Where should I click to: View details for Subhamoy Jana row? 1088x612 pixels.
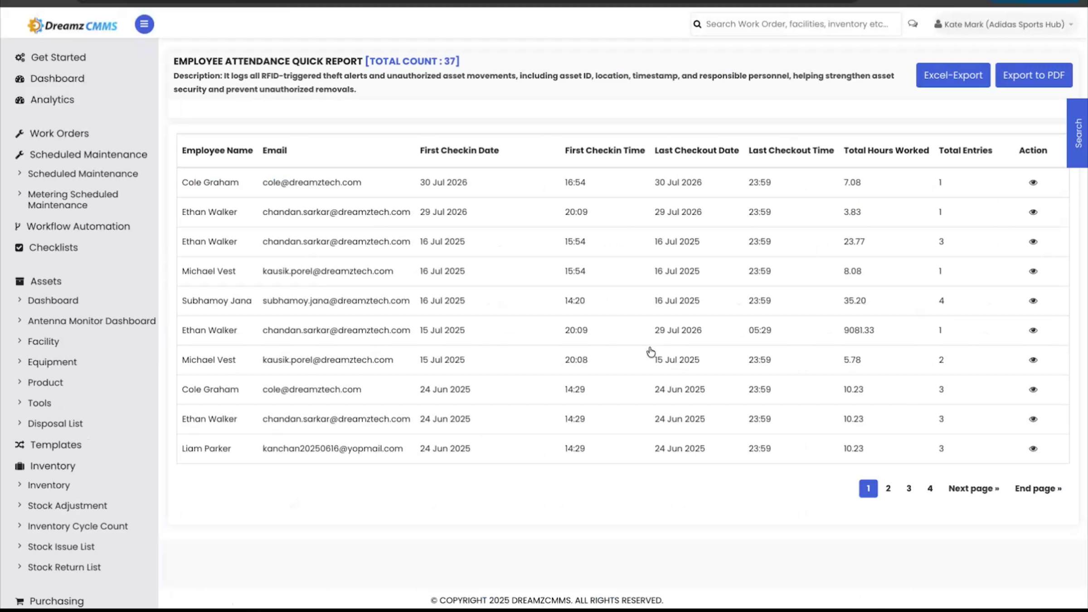tap(1033, 301)
